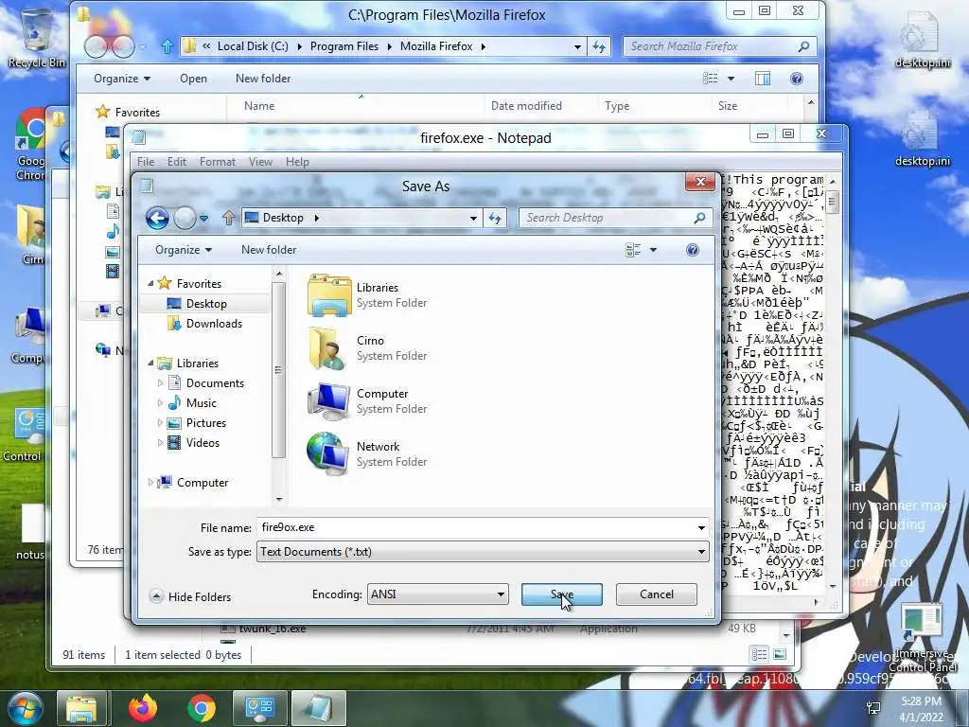Click Notepad vertical scrollbar
The width and height of the screenshot is (969, 727).
(833, 383)
